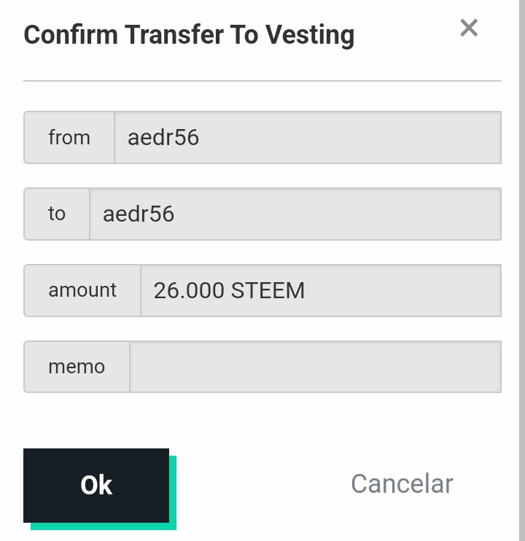Click the "to" label box

tap(57, 214)
